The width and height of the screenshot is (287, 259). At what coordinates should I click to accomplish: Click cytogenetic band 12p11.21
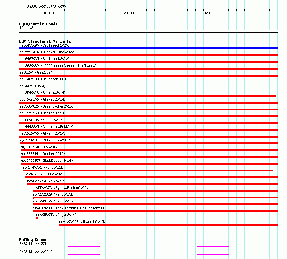coord(27,28)
